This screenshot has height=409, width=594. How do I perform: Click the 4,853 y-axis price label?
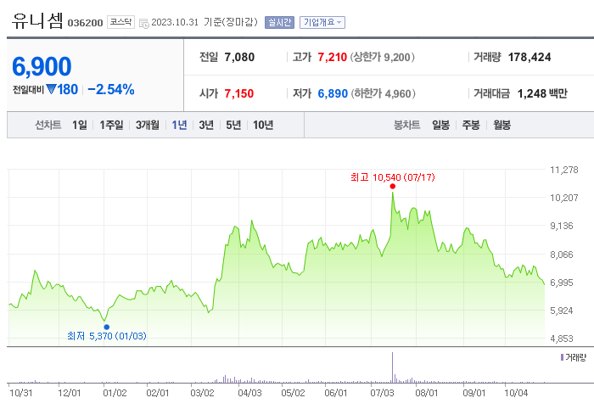(x=562, y=339)
